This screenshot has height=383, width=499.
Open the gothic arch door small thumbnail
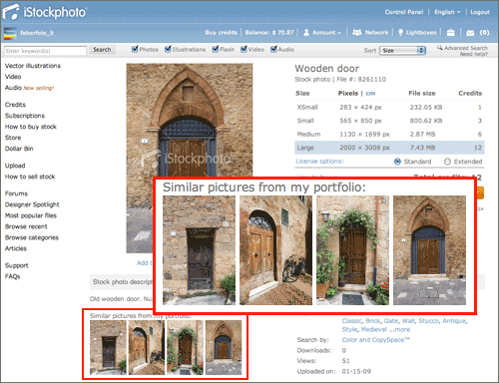224,348
